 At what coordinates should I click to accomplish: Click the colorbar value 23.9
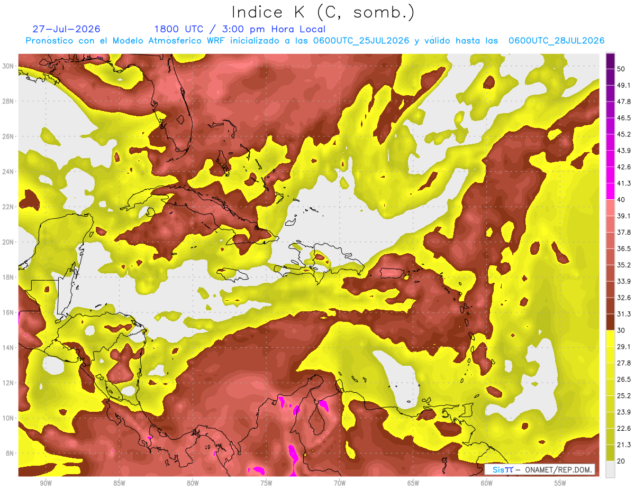click(x=624, y=412)
